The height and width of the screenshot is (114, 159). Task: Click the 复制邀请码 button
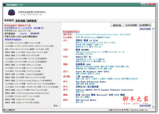point(35,33)
